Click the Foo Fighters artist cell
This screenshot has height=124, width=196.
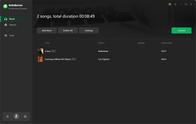click(x=104, y=59)
